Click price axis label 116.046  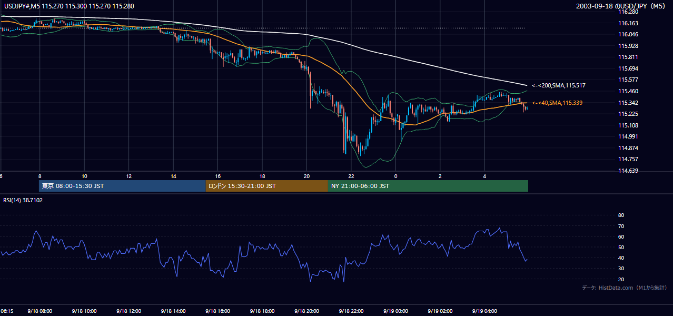pyautogui.click(x=628, y=34)
